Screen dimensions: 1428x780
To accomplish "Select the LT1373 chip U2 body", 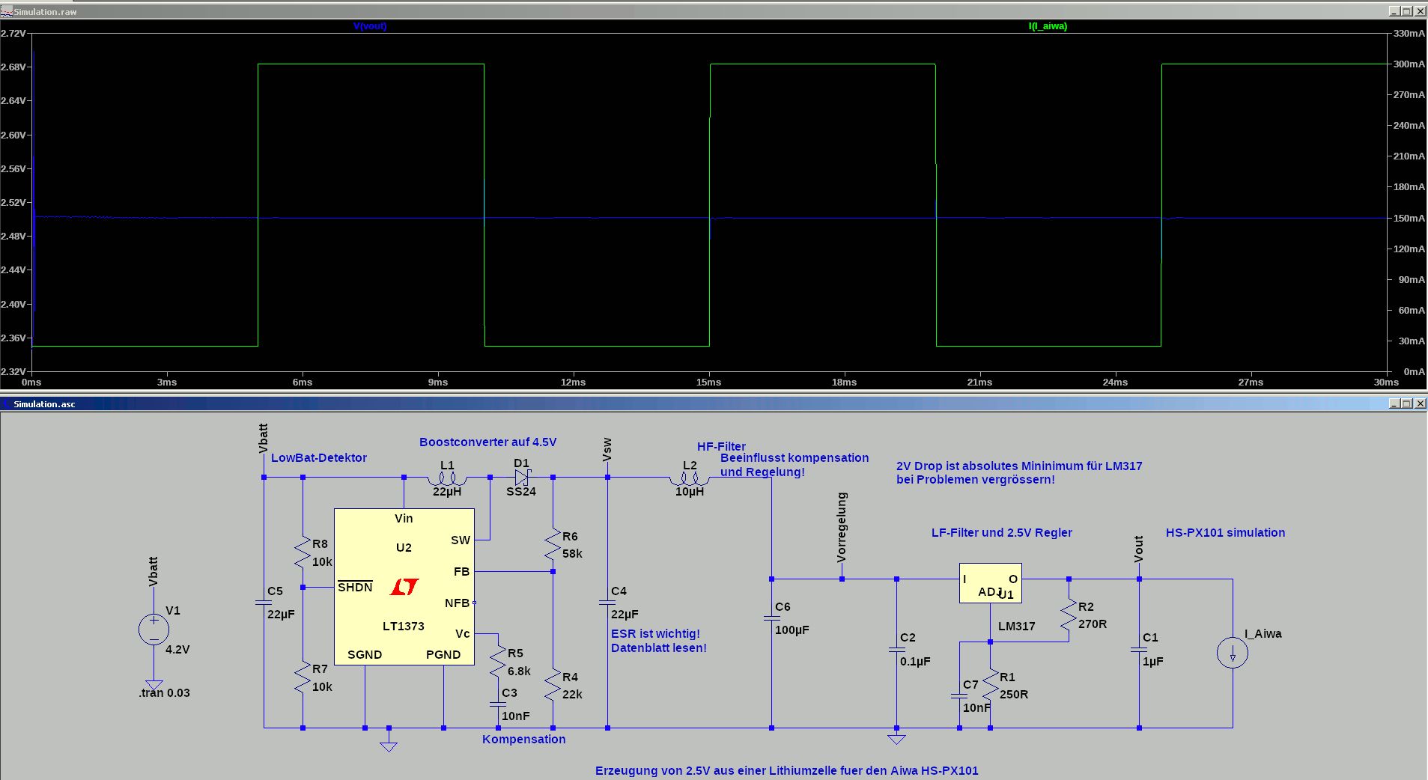I will [404, 587].
